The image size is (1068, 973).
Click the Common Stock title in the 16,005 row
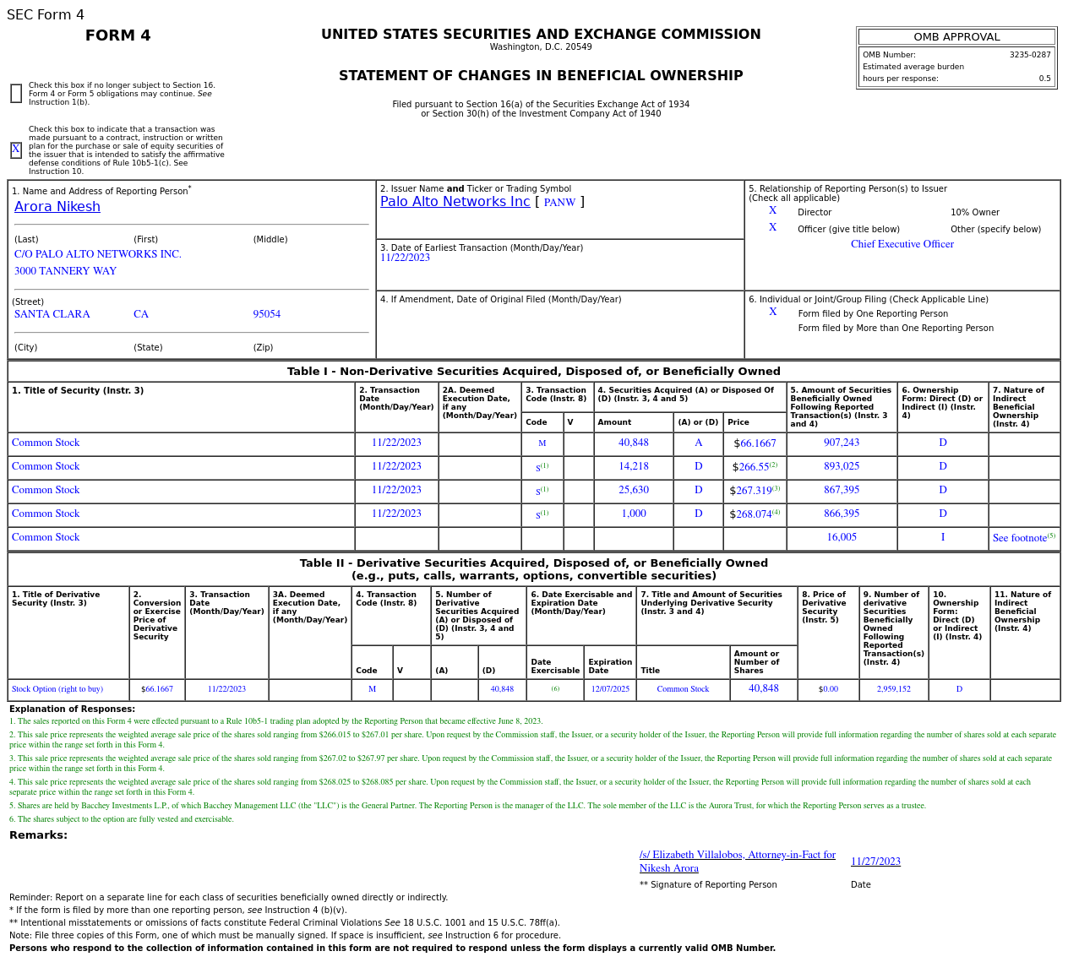coord(46,537)
